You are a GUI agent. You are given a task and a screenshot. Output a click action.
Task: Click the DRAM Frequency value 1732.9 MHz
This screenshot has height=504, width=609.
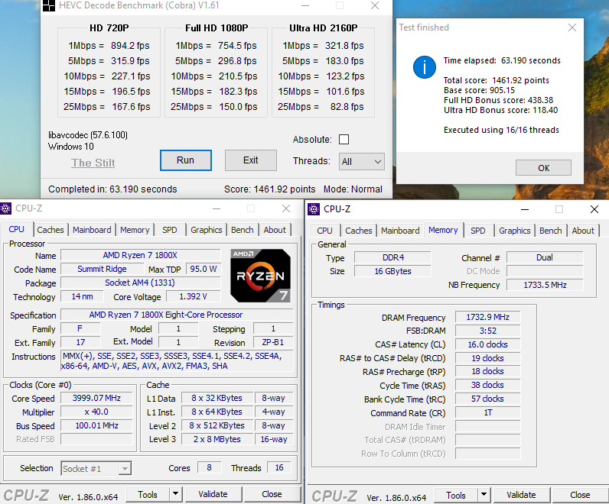pos(488,317)
